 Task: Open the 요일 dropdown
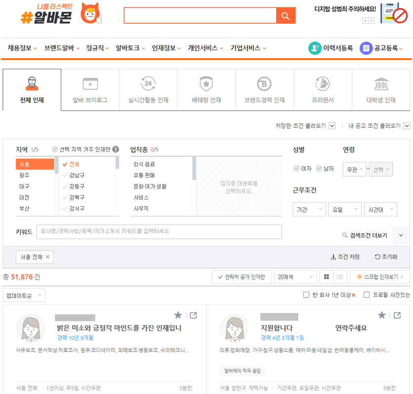[345, 209]
